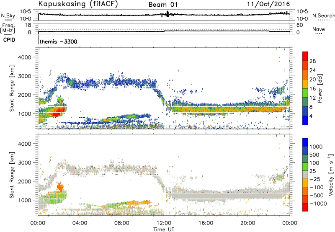Click the gray band of velocity color bar
This screenshot has width=335, height=232.
click(x=305, y=175)
